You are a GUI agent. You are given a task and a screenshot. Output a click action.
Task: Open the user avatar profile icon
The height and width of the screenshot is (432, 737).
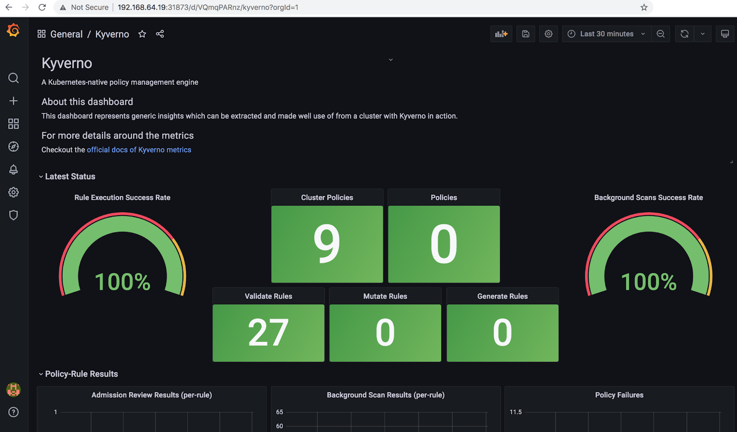point(13,390)
